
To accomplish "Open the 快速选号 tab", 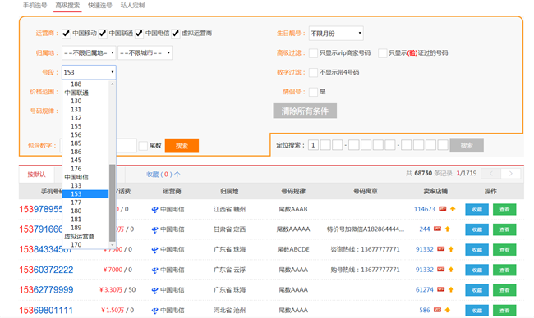I will [x=99, y=6].
